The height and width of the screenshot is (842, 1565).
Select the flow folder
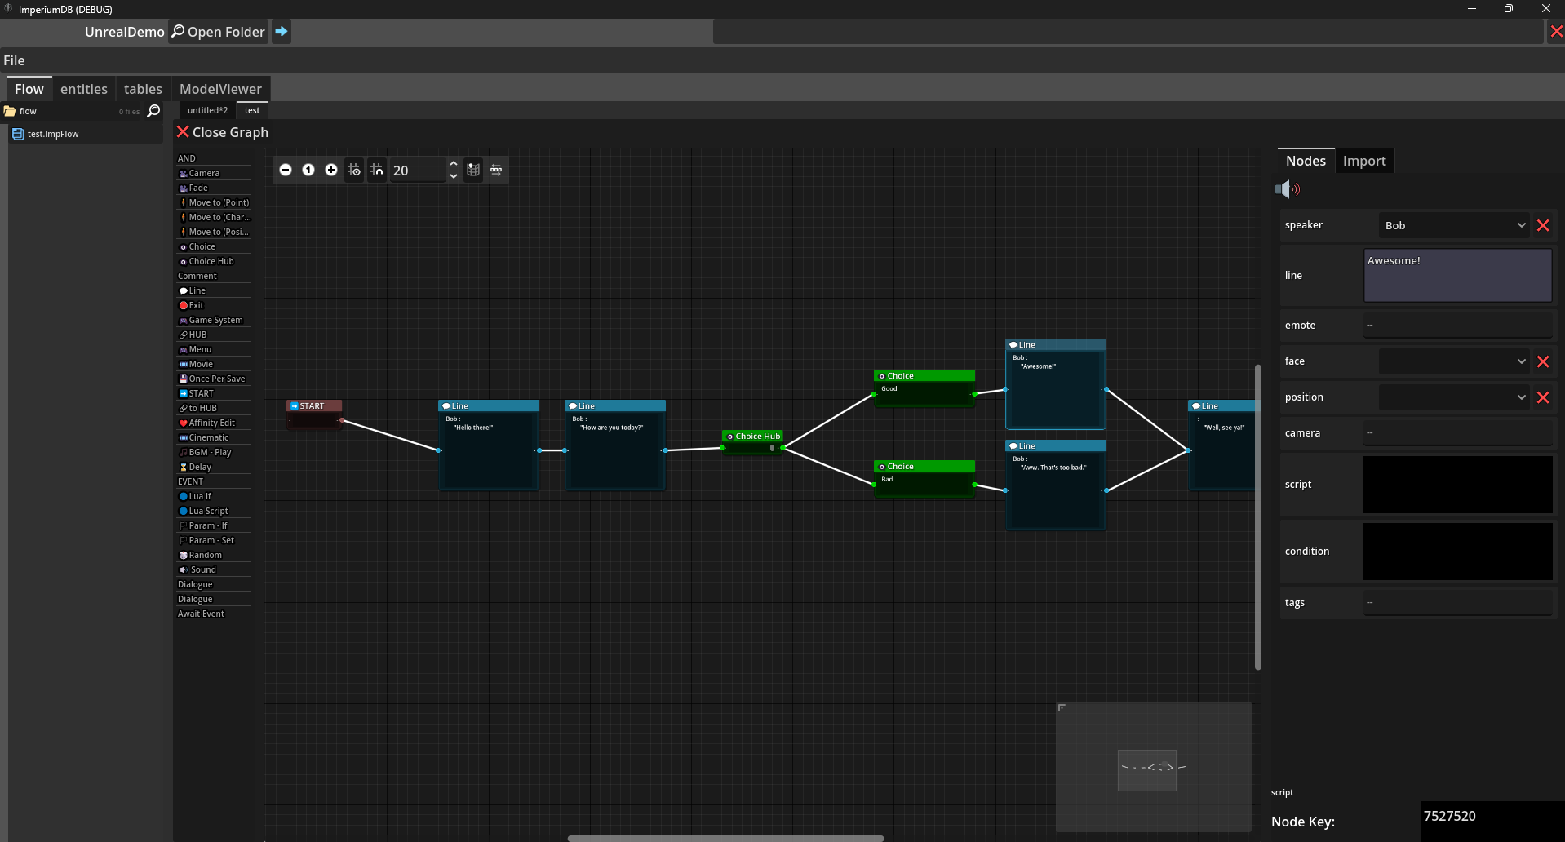[x=28, y=111]
